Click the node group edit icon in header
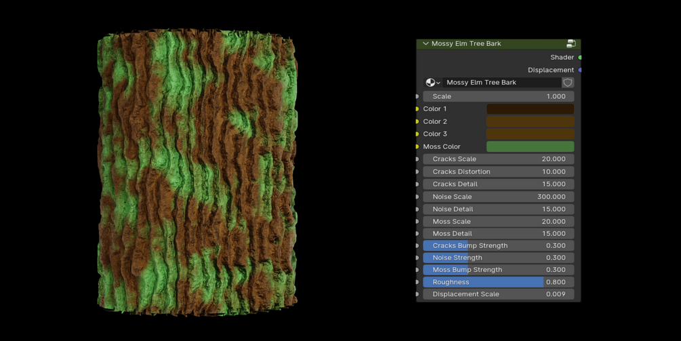Image resolution: width=681 pixels, height=341 pixels. [571, 43]
